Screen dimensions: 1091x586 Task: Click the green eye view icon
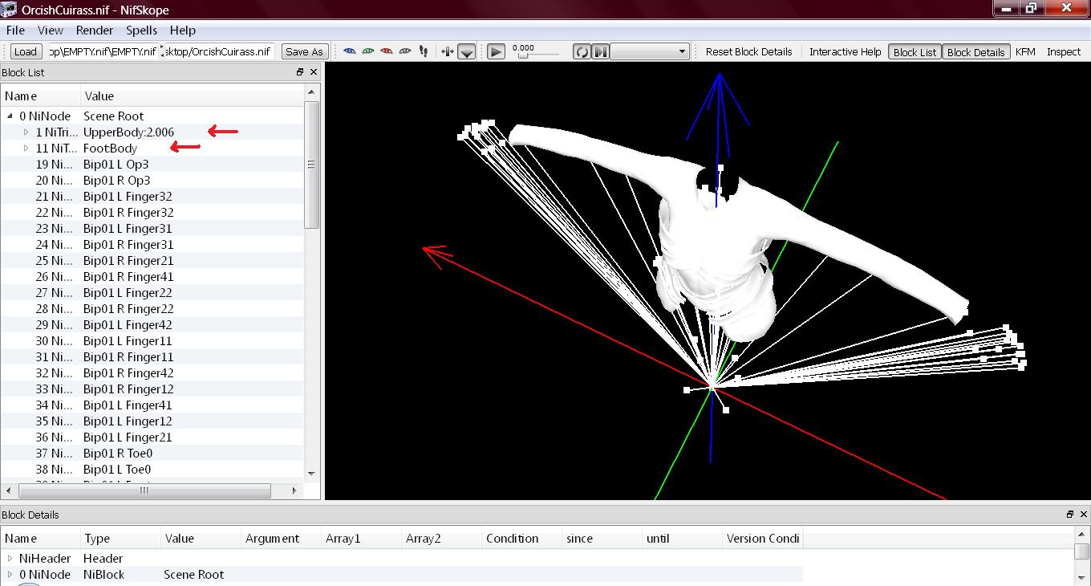click(x=367, y=51)
